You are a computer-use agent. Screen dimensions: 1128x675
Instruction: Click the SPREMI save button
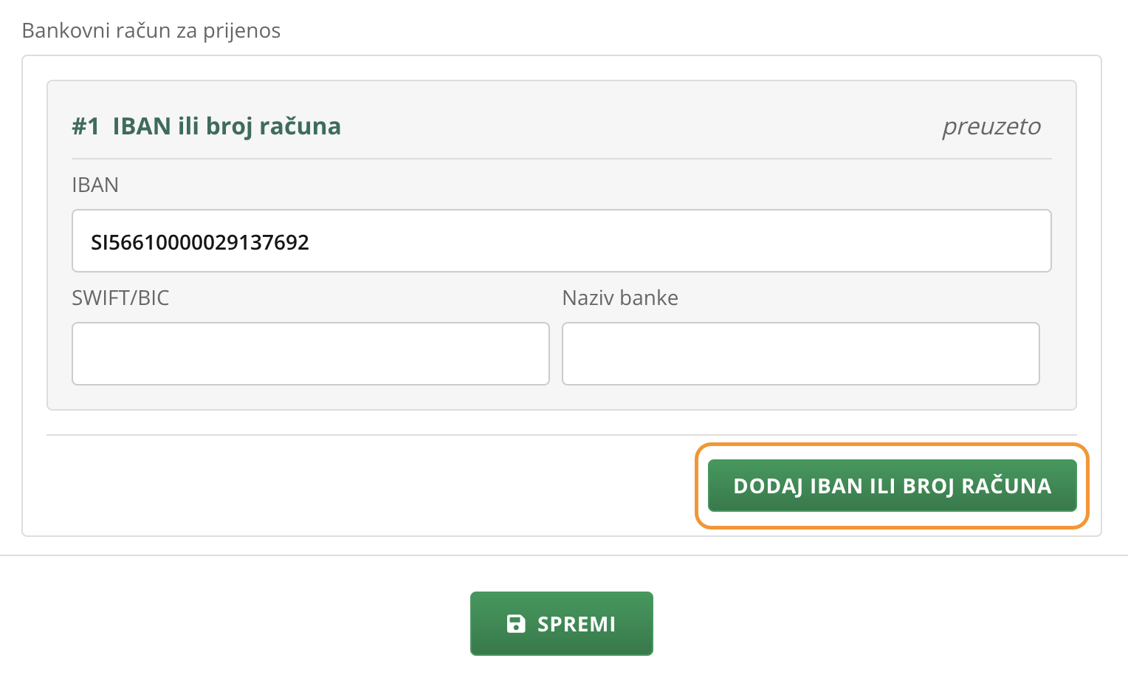click(x=562, y=623)
